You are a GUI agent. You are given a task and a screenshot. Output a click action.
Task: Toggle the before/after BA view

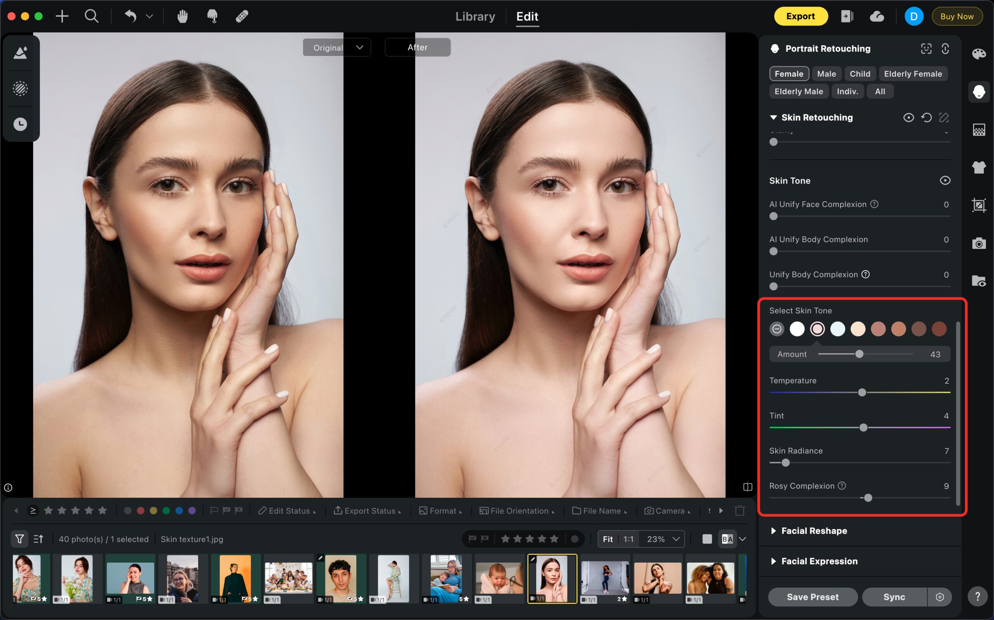coord(727,539)
